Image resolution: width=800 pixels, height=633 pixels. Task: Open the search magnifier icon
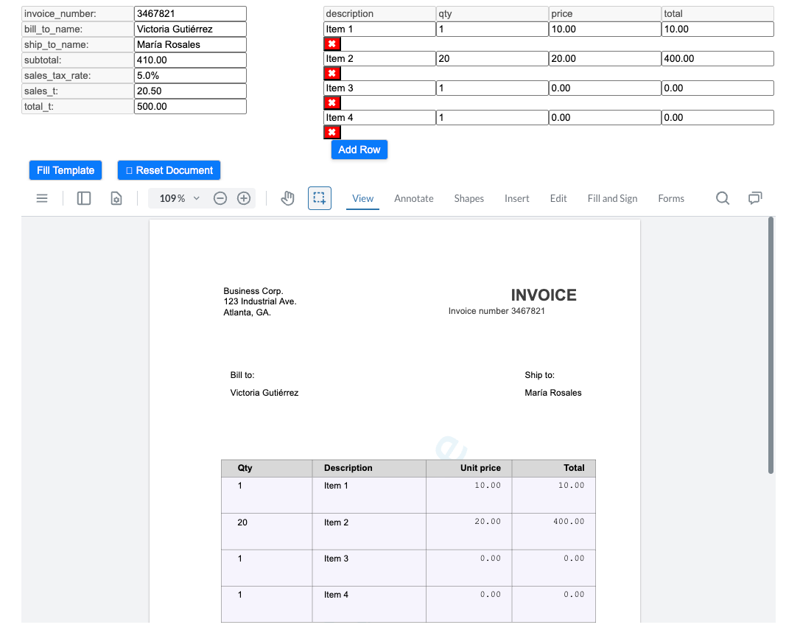coord(722,198)
